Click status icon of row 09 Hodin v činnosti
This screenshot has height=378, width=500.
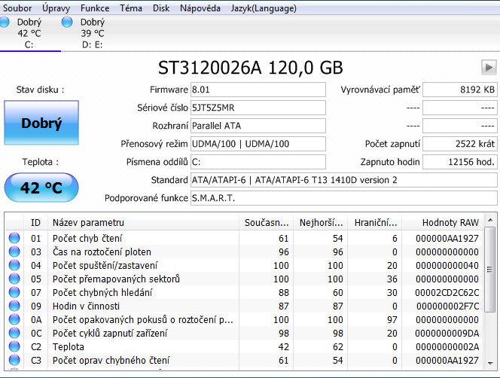click(x=15, y=306)
